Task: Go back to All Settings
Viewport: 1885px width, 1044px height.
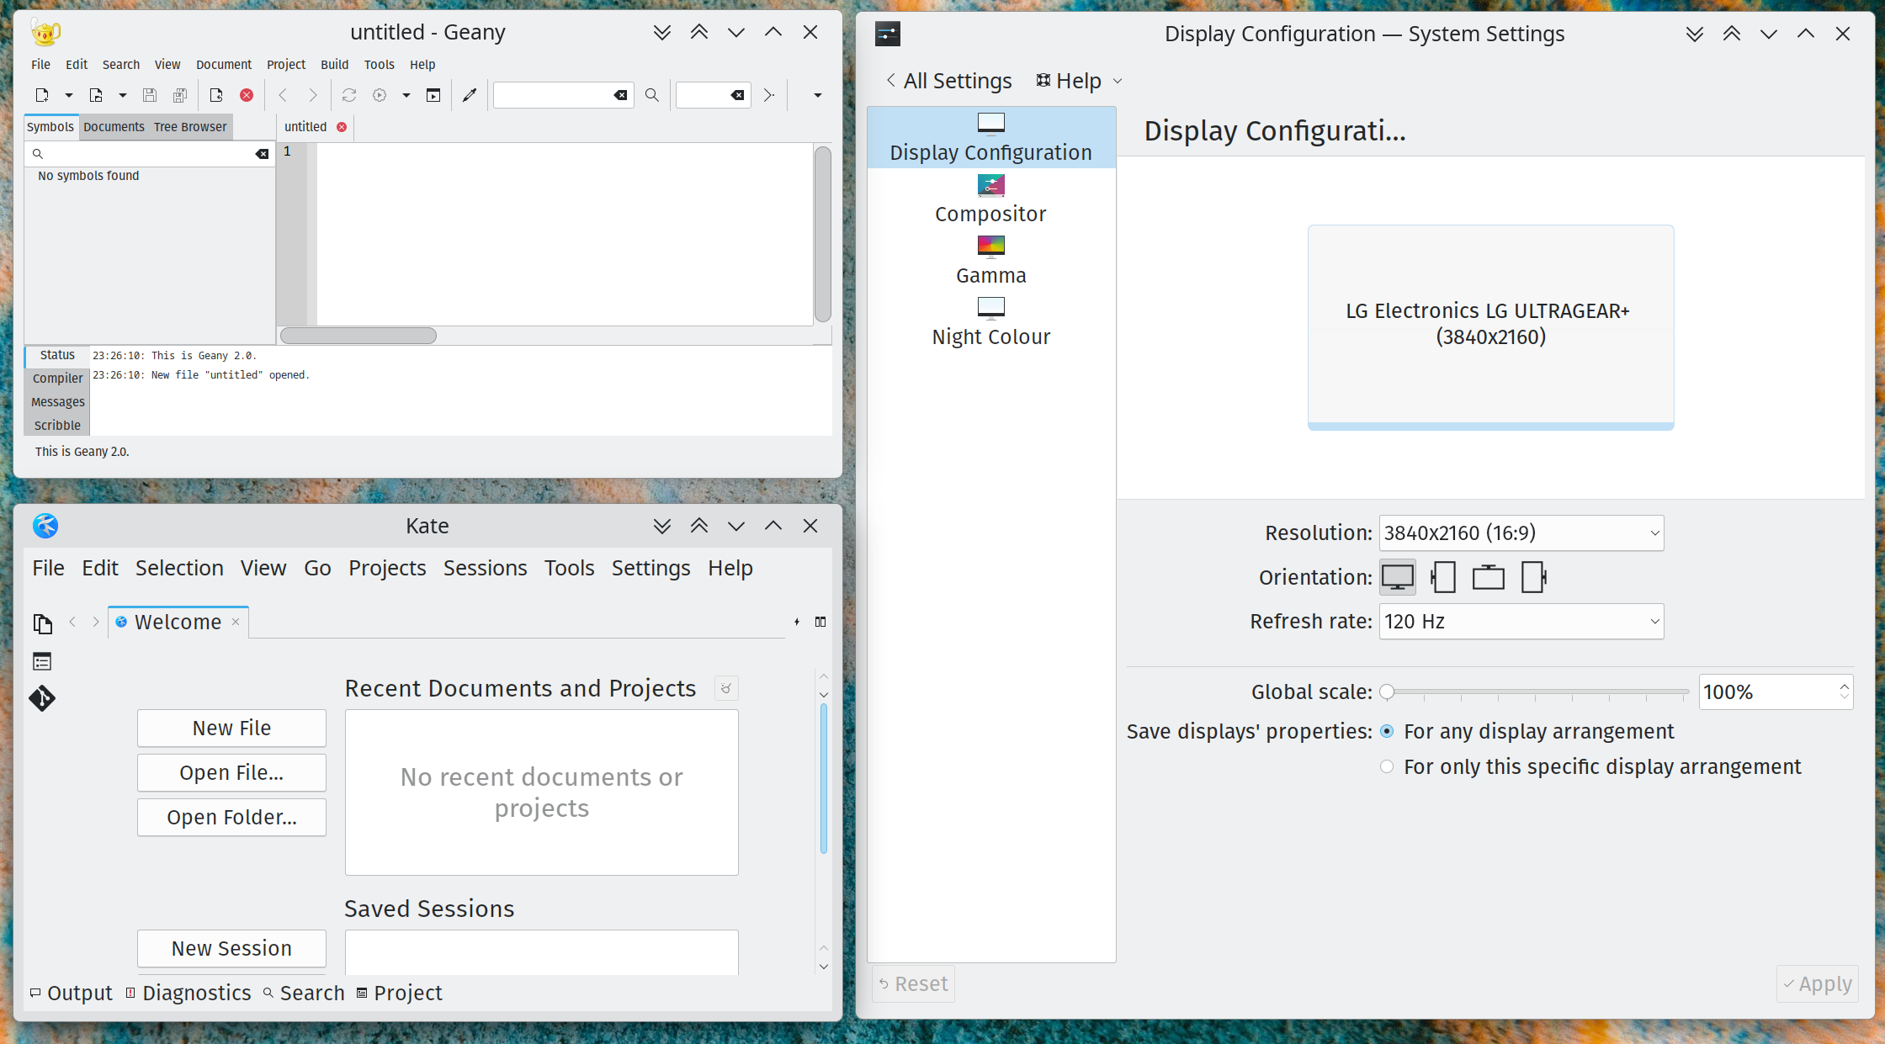Action: [x=949, y=81]
